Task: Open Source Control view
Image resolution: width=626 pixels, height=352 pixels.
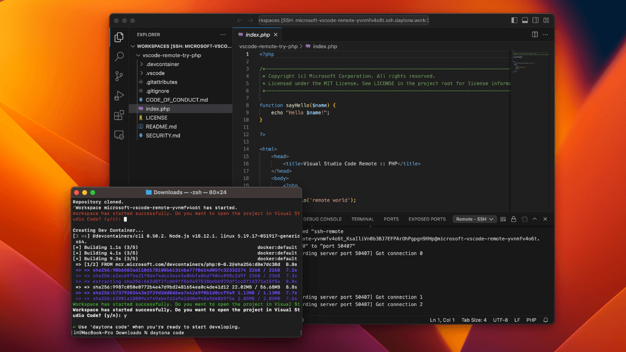Action: 119,76
